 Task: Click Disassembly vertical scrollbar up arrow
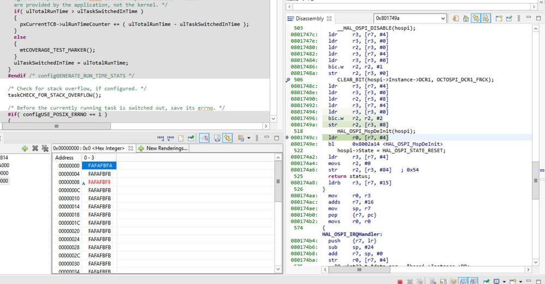click(x=536, y=29)
